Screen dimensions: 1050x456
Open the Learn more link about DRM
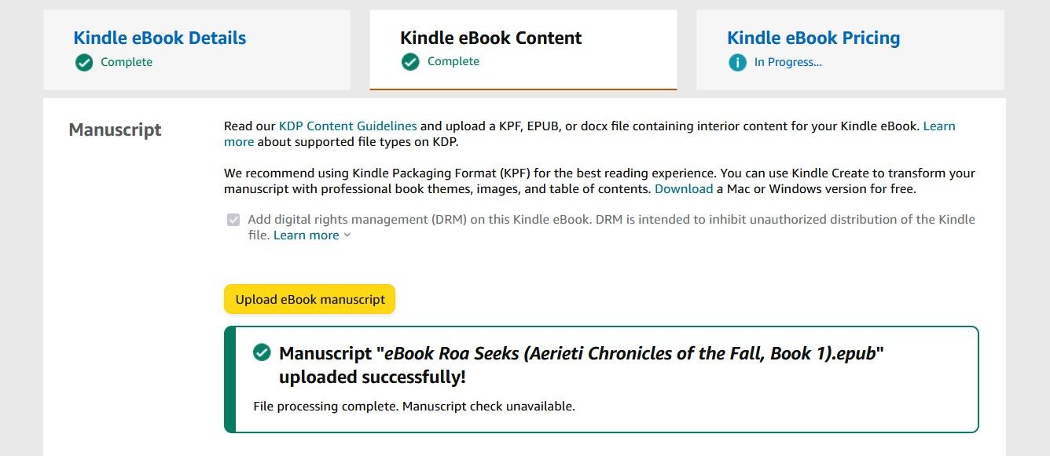[306, 235]
